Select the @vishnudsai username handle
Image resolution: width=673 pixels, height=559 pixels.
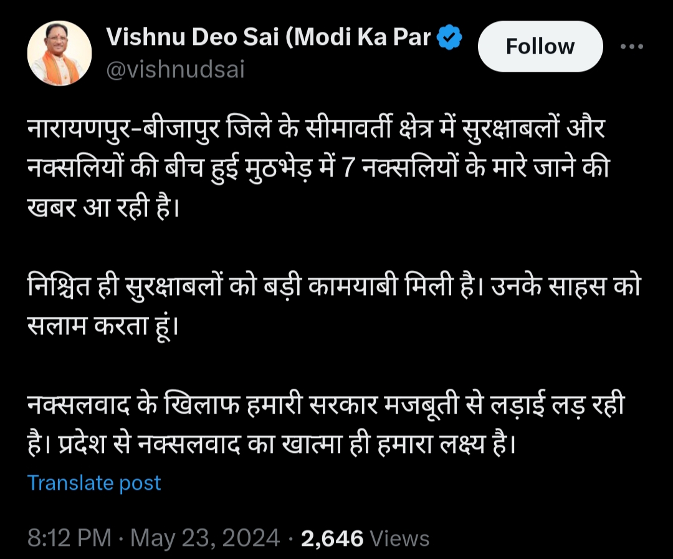pyautogui.click(x=177, y=70)
